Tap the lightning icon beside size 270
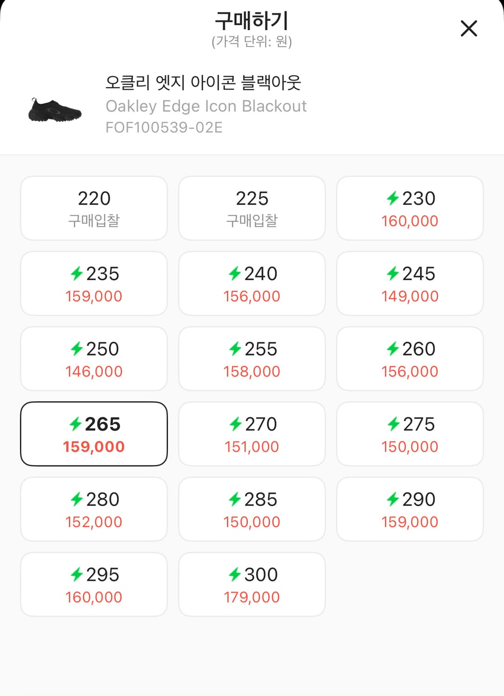 (235, 424)
